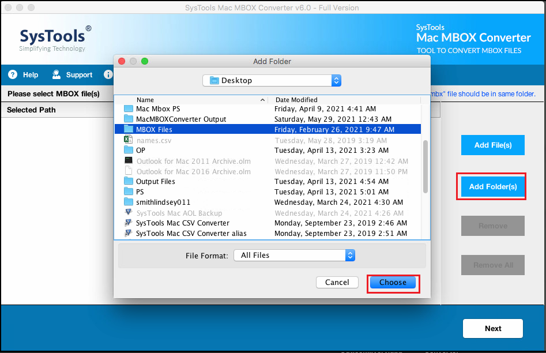Image resolution: width=546 pixels, height=353 pixels.
Task: Click the Remove button
Action: tap(493, 226)
